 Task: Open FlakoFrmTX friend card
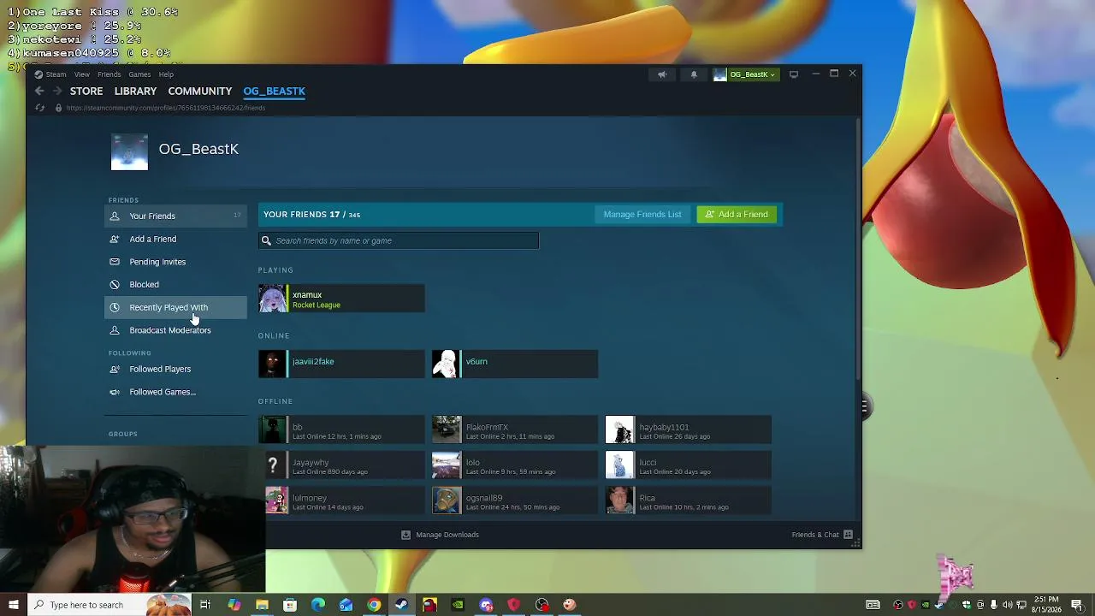coord(515,429)
